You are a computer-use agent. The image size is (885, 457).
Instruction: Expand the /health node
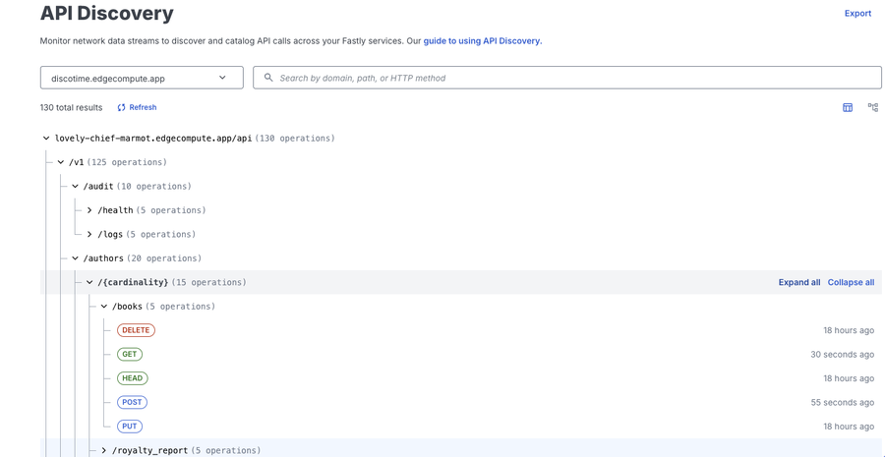click(x=89, y=210)
